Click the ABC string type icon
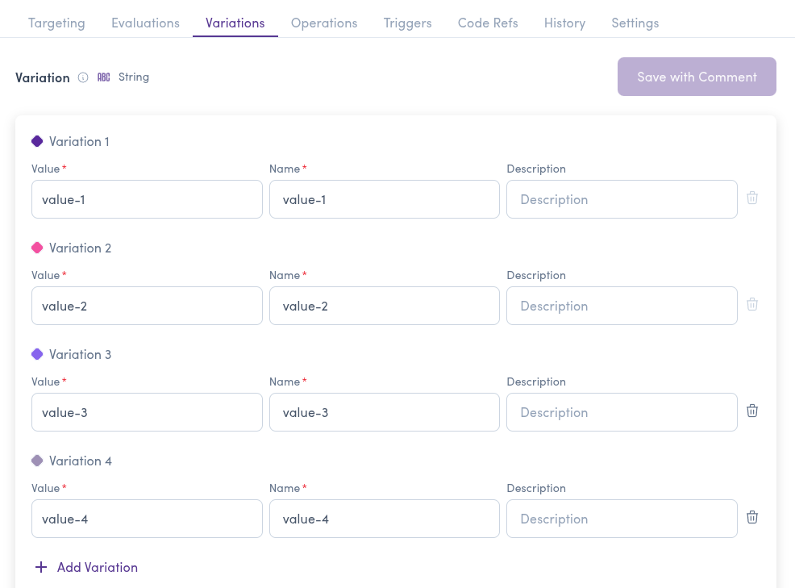 103,77
